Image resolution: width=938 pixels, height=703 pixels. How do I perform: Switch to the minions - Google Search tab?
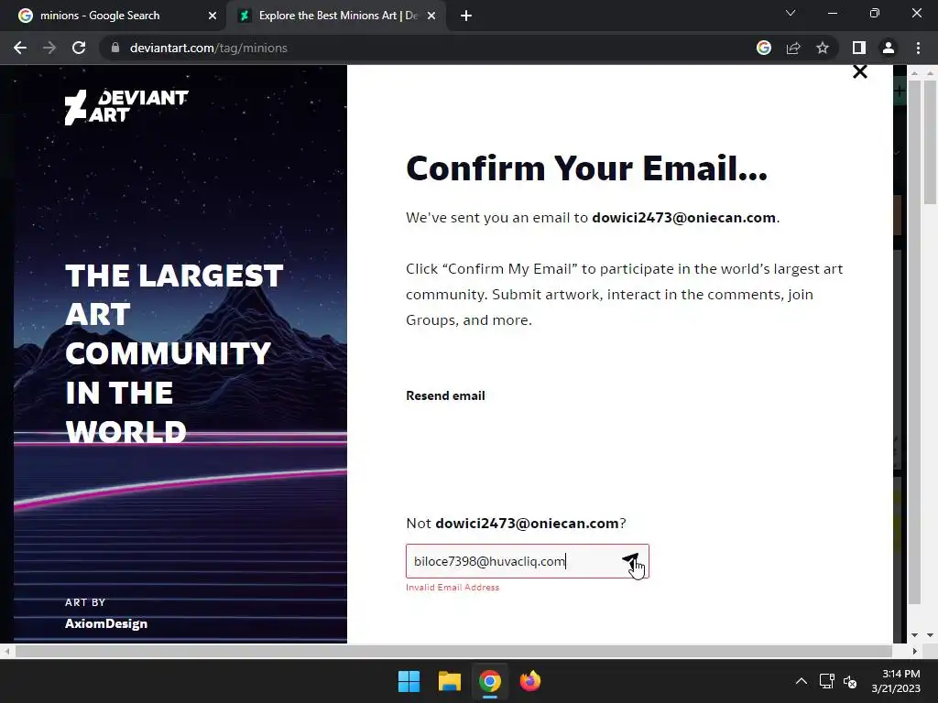point(113,16)
